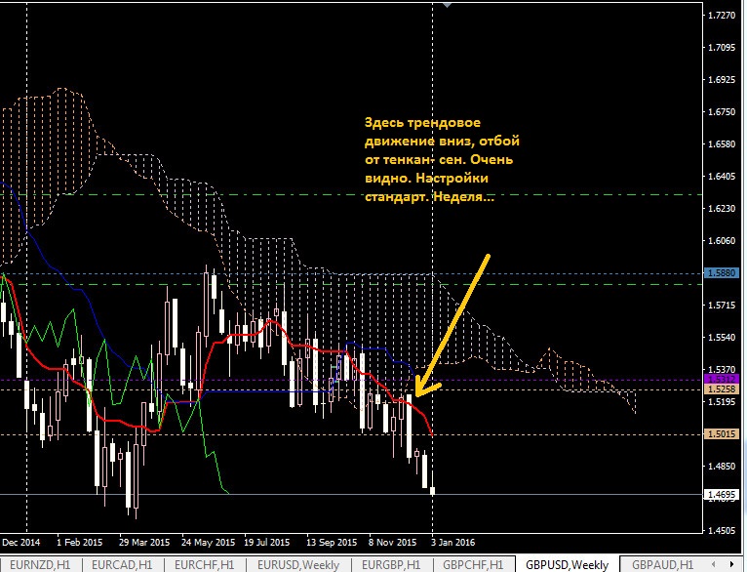Click the 29 Mar 2015 date label

pyautogui.click(x=144, y=543)
